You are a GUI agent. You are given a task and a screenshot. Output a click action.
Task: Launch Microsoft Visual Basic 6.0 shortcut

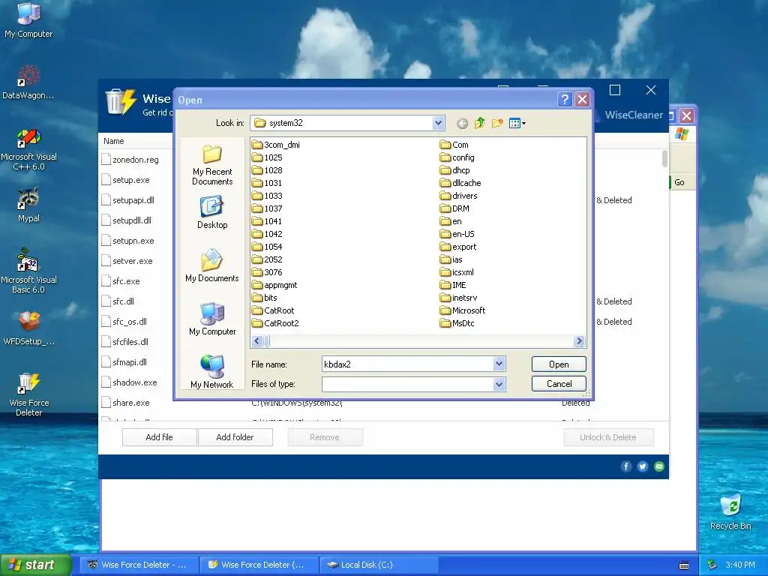point(28,271)
